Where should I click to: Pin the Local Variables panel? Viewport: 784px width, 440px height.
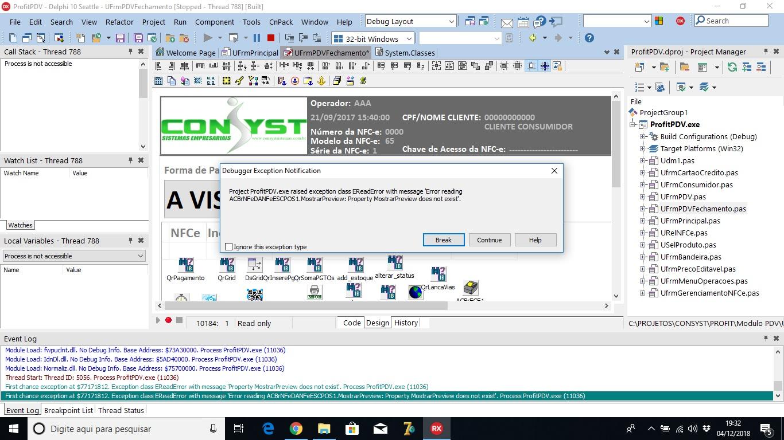pos(130,241)
